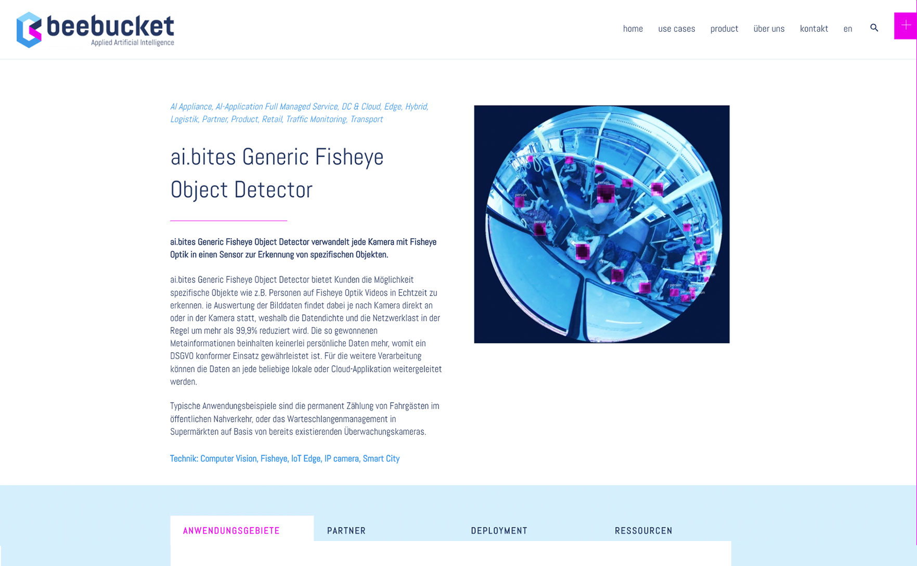The image size is (917, 566).
Task: Click the beebucket logo
Action: [95, 30]
